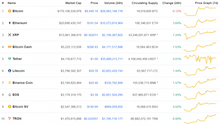Click XRP price $0.302011

click(x=91, y=35)
